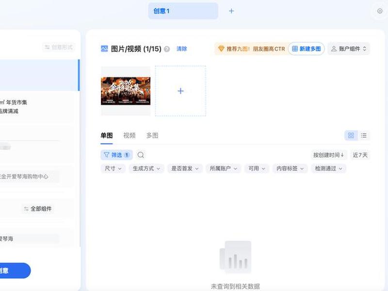The width and height of the screenshot is (388, 291).
Task: Open the 创意1 tab
Action: pos(183,11)
